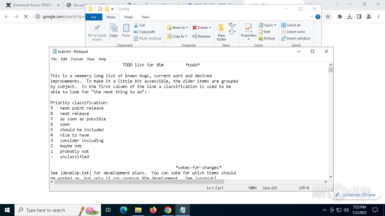Open File Explorer from taskbar
The width and height of the screenshot is (385, 216).
(x=138, y=210)
